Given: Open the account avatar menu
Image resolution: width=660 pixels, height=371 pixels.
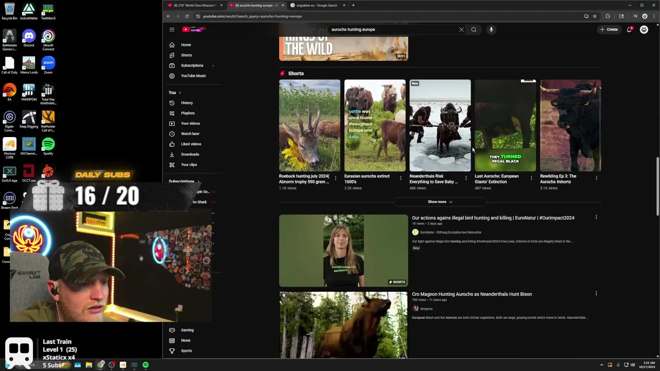Looking at the screenshot, I should (644, 29).
